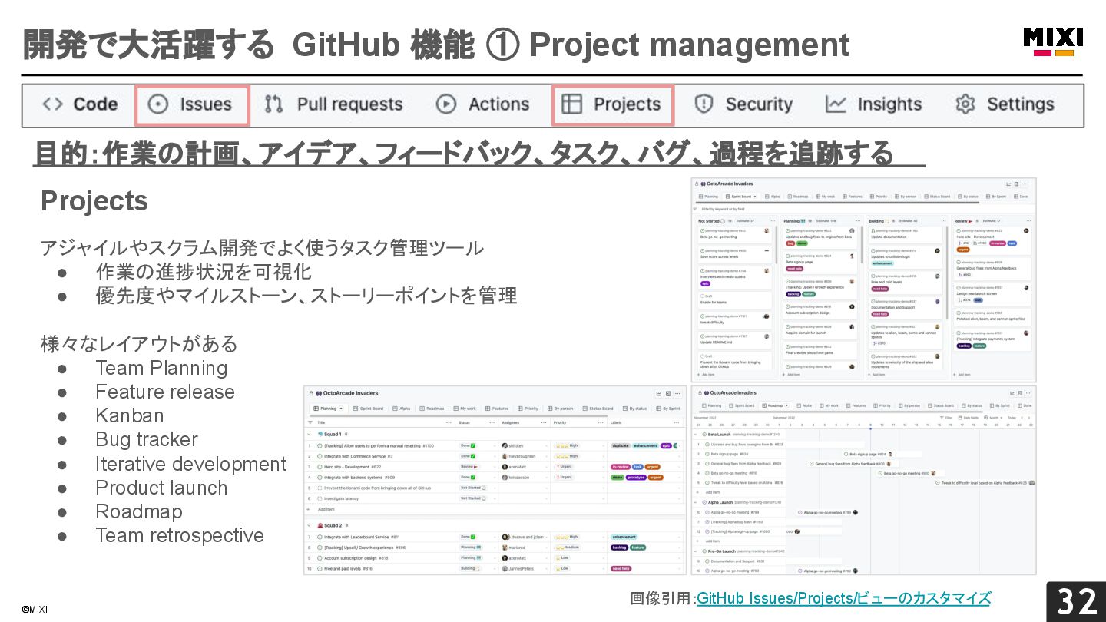
Task: Click the side panel icon in table view header
Action: click(668, 394)
